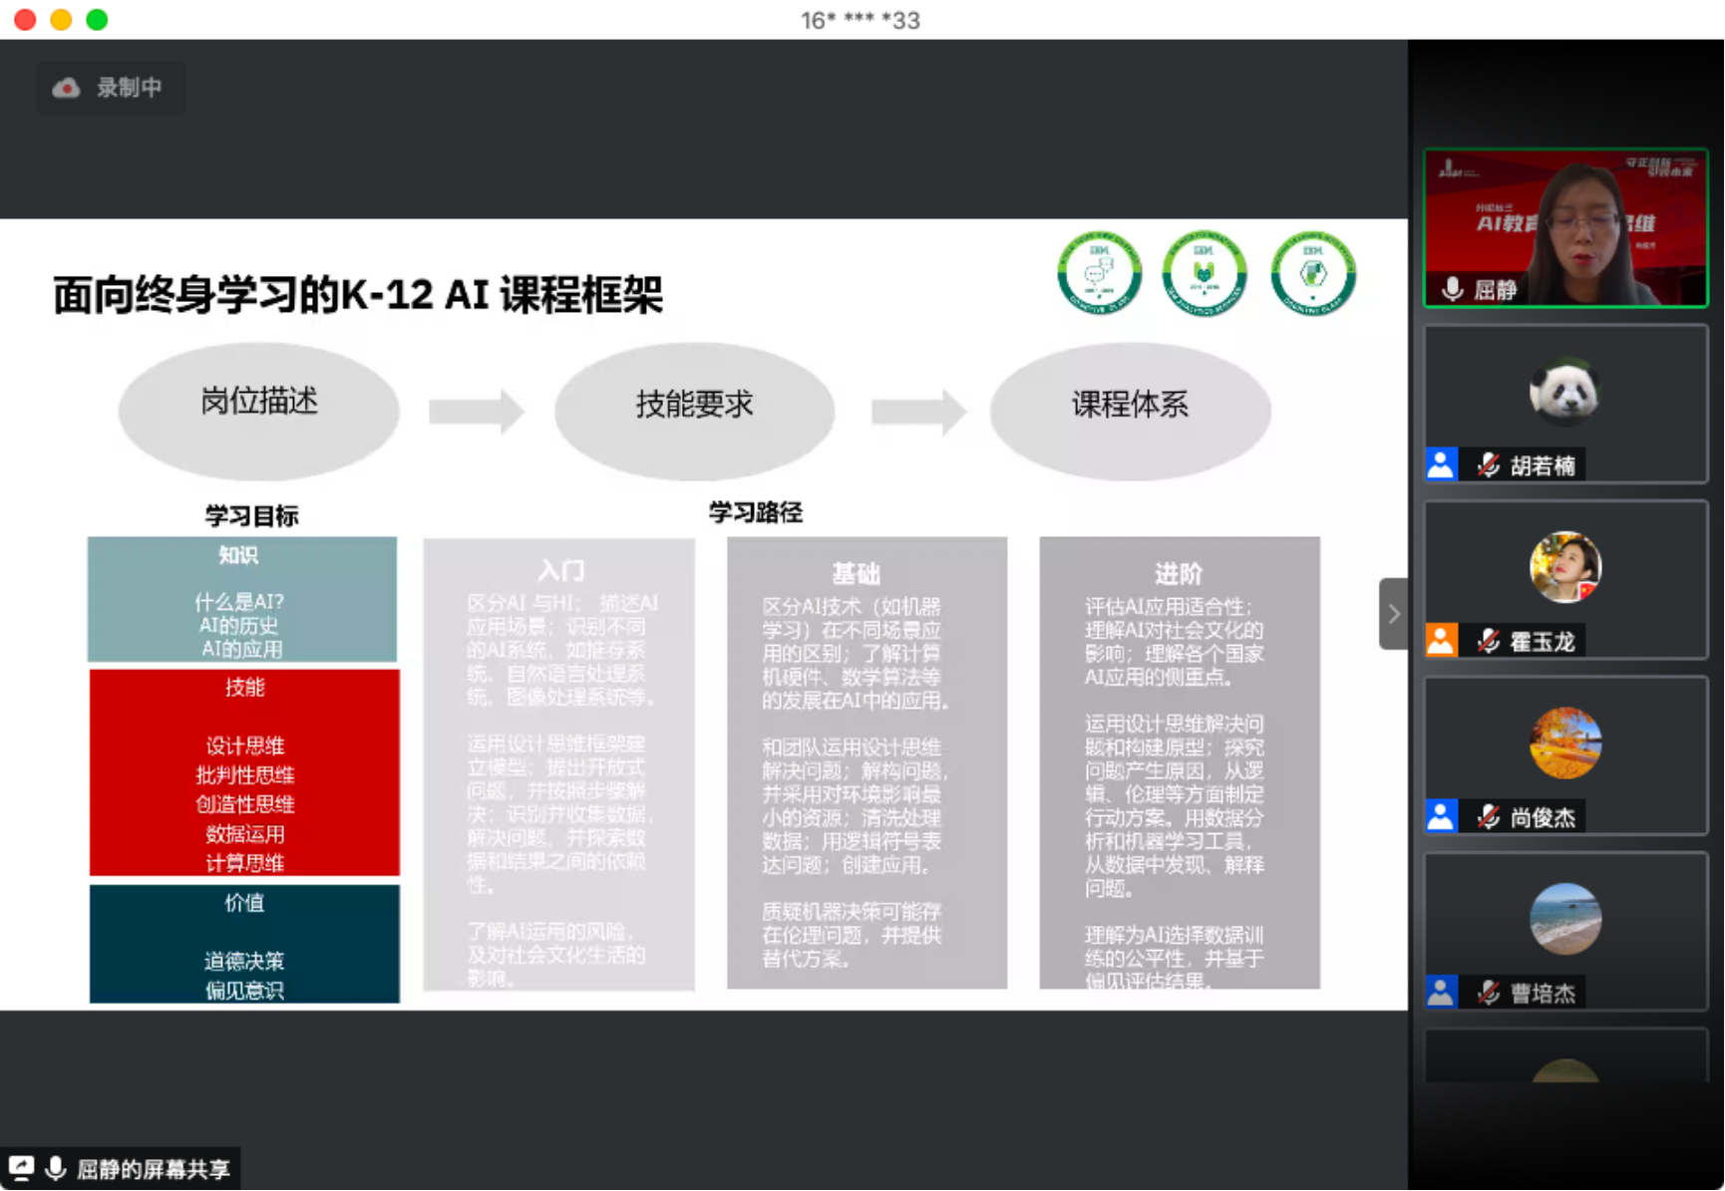Click 胡若楠's blue contact badge icon
Screen dimensions: 1725x1191
pyautogui.click(x=1441, y=464)
